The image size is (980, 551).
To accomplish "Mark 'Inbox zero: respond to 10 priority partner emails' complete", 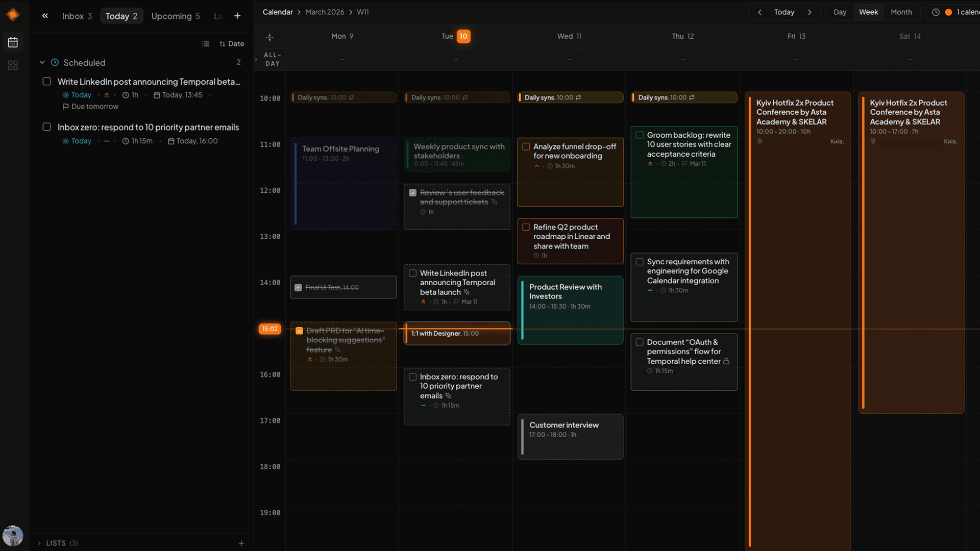I will tap(46, 127).
